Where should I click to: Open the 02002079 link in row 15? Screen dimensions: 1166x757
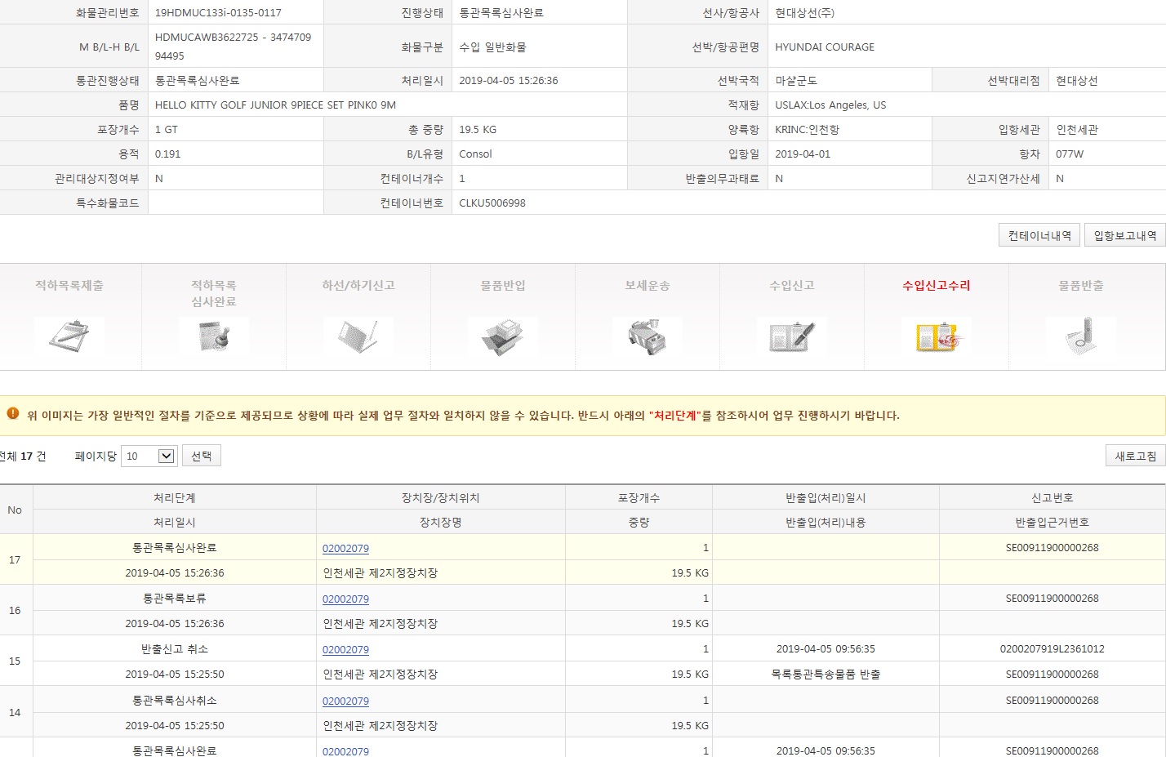(345, 650)
